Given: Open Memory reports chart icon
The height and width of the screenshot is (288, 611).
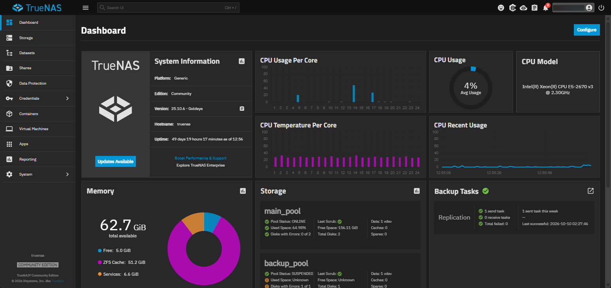Looking at the screenshot, I should point(243,191).
